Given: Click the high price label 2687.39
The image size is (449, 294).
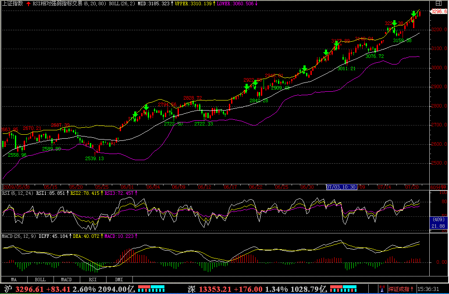Looking at the screenshot, I should (61, 125).
